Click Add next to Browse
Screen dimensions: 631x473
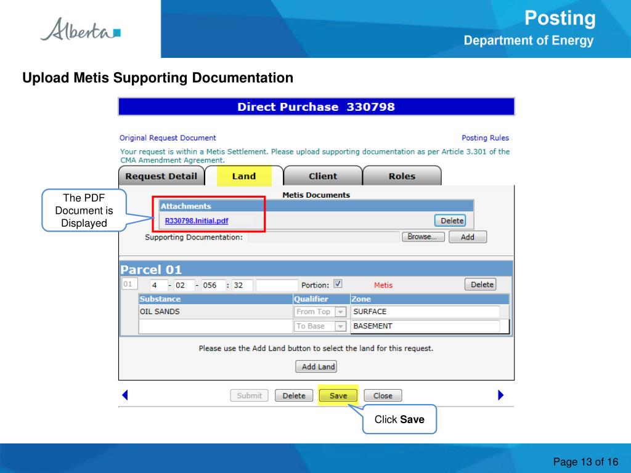[468, 237]
